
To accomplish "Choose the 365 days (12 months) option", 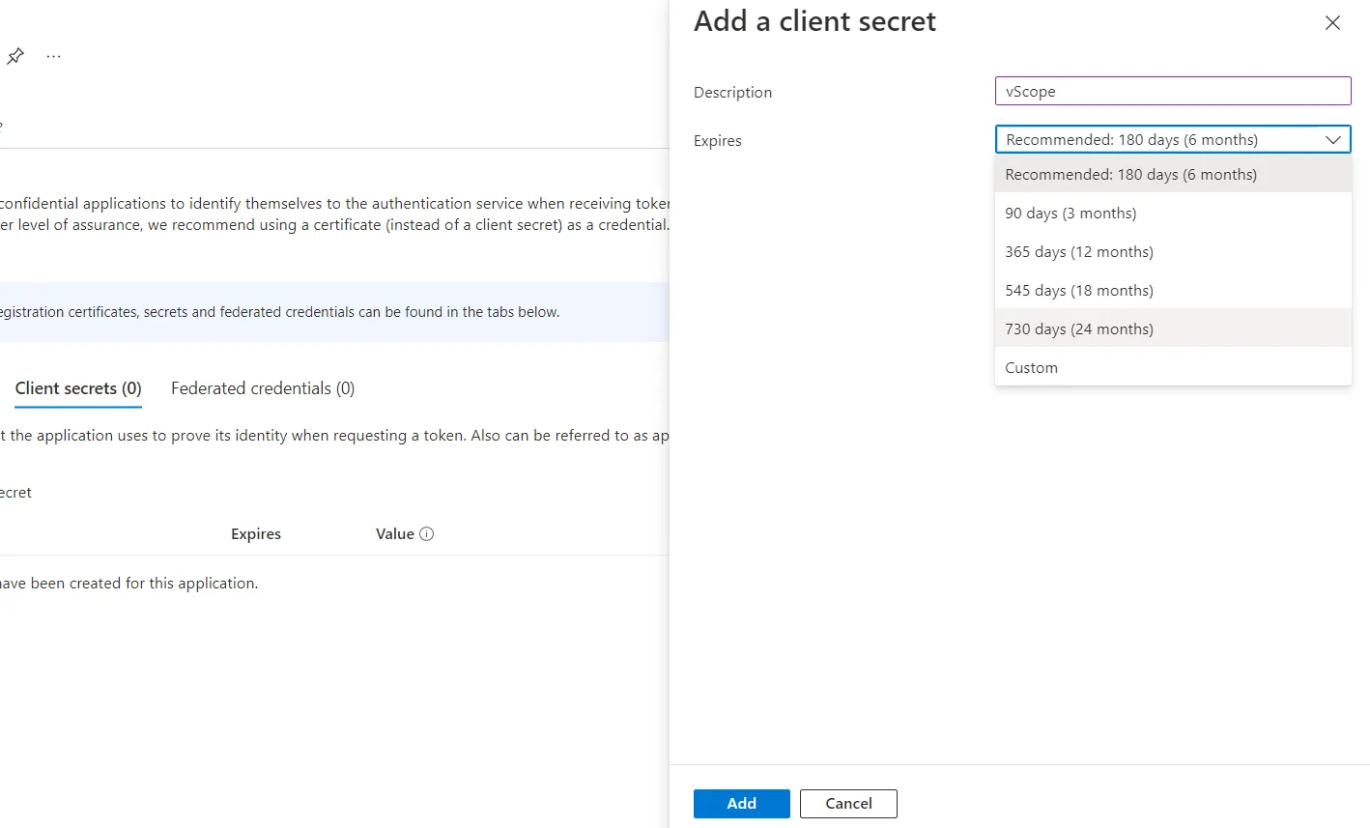I will (x=1173, y=251).
